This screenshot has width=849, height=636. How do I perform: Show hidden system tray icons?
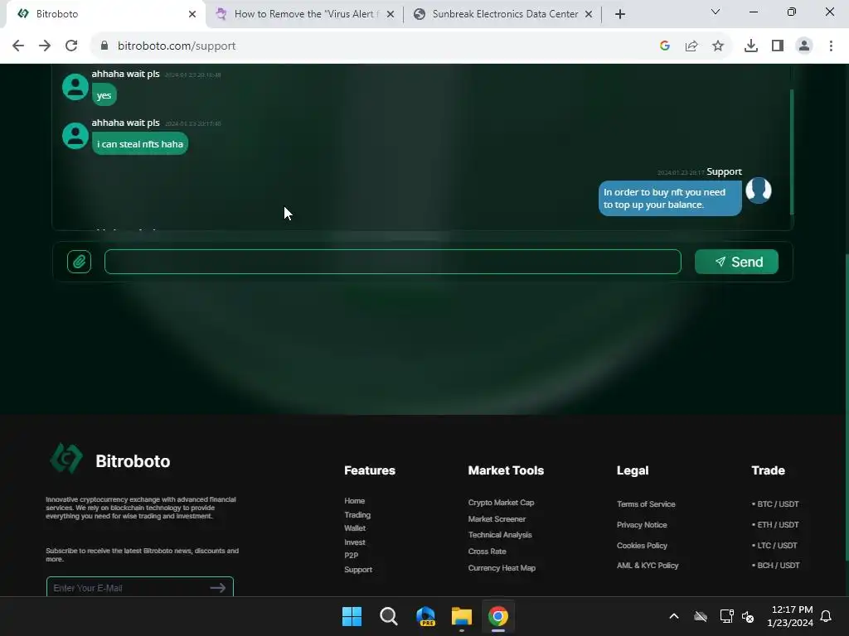tap(673, 616)
